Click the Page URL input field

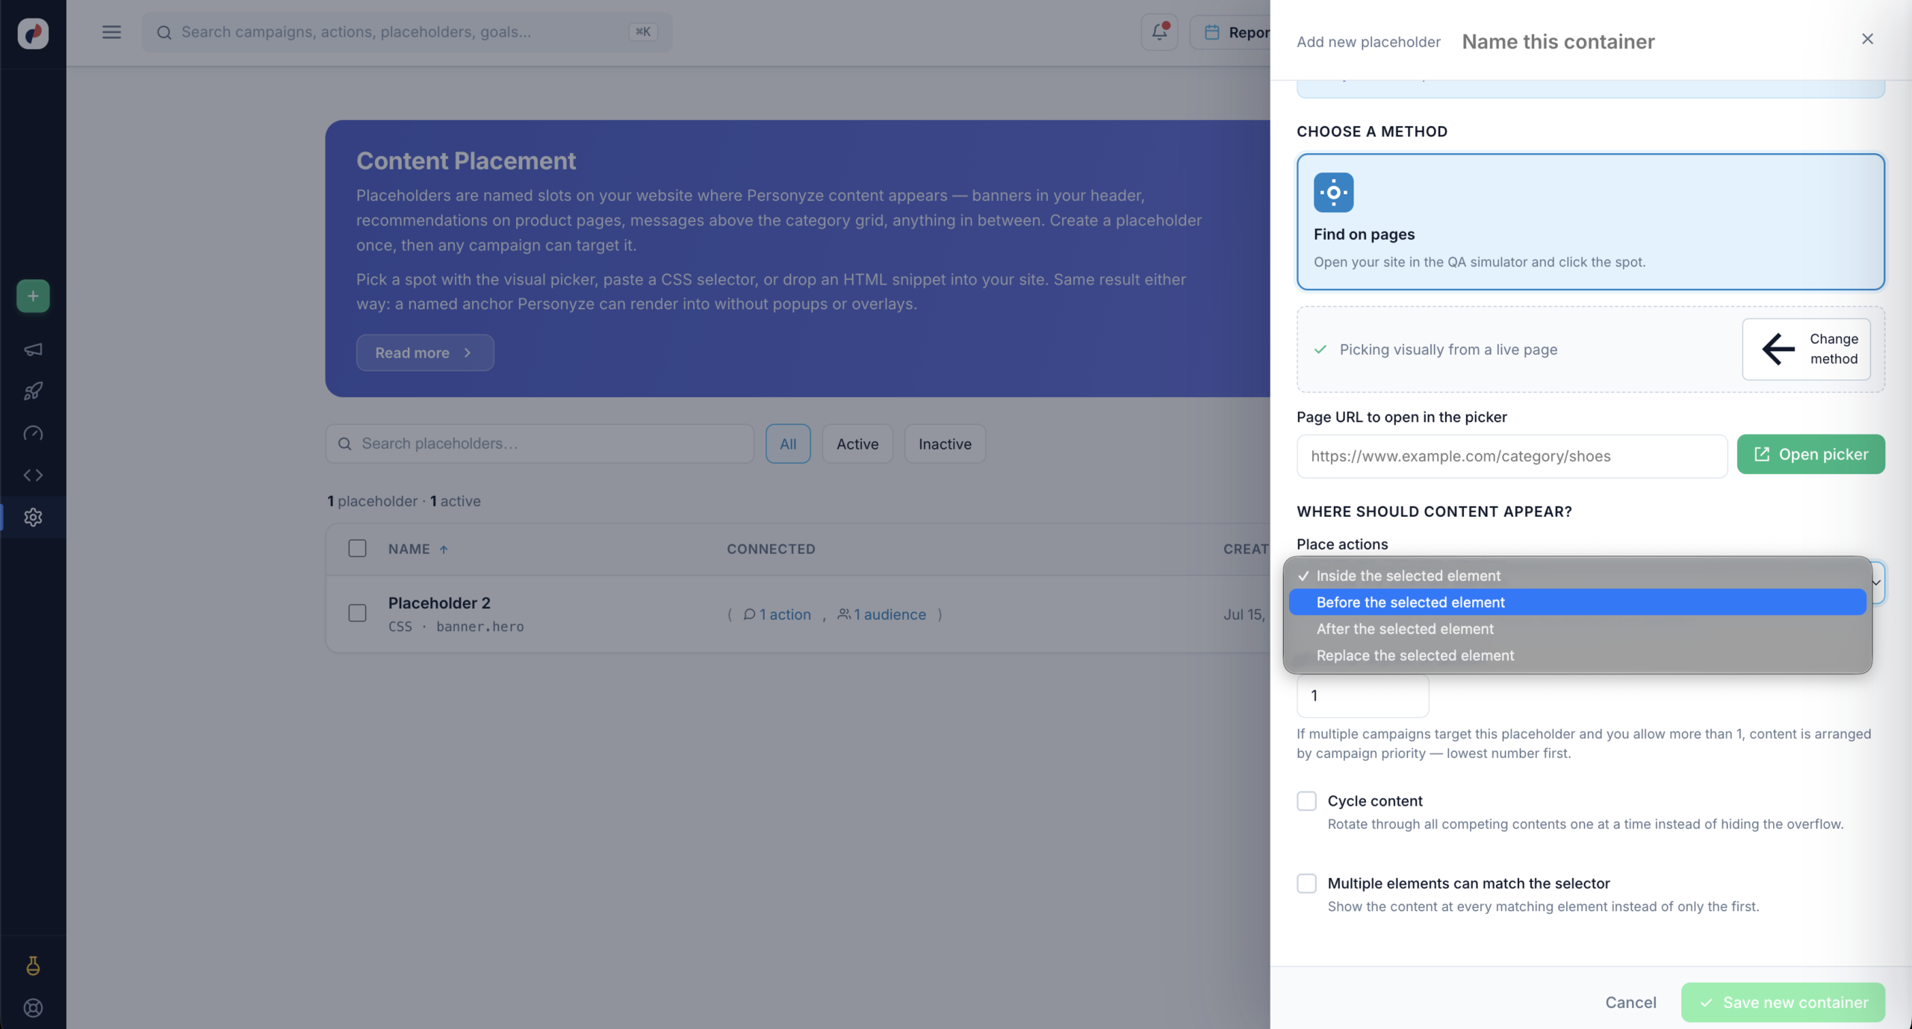tap(1512, 456)
